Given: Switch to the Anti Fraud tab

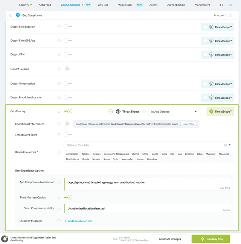Looking at the screenshot, I should click(x=45, y=5).
